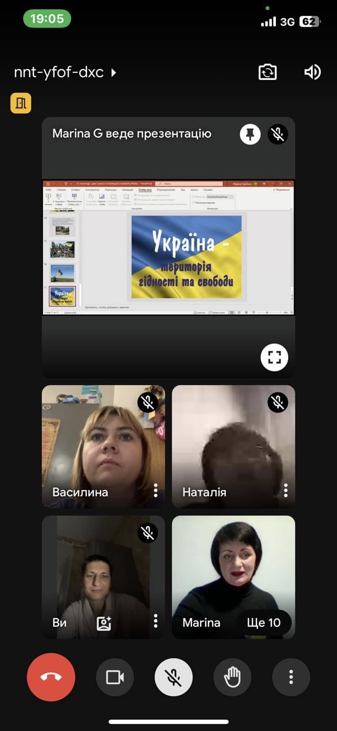Toggle the camera on or off
Viewport: 337px width, 731px height.
pyautogui.click(x=115, y=677)
